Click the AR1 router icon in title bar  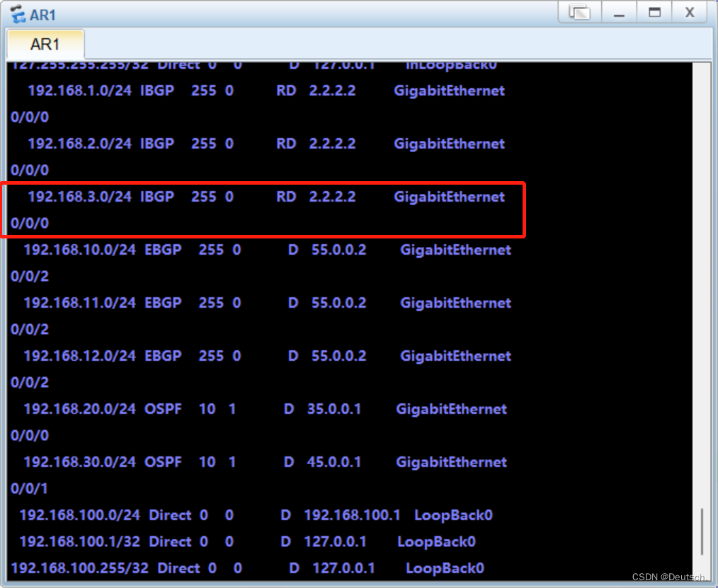tap(18, 13)
